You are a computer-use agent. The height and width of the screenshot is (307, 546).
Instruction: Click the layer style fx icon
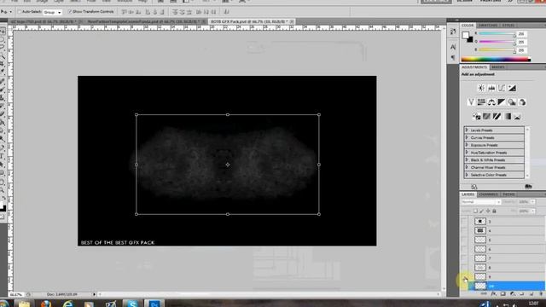pyautogui.click(x=493, y=294)
